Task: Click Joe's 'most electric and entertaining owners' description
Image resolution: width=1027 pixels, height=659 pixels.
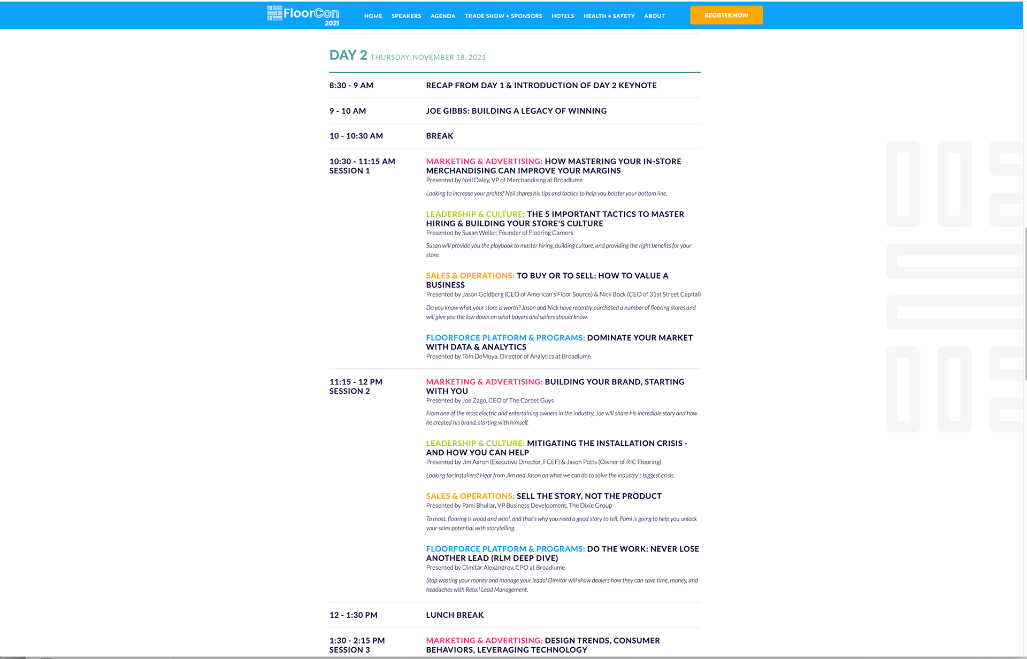Action: pos(562,418)
